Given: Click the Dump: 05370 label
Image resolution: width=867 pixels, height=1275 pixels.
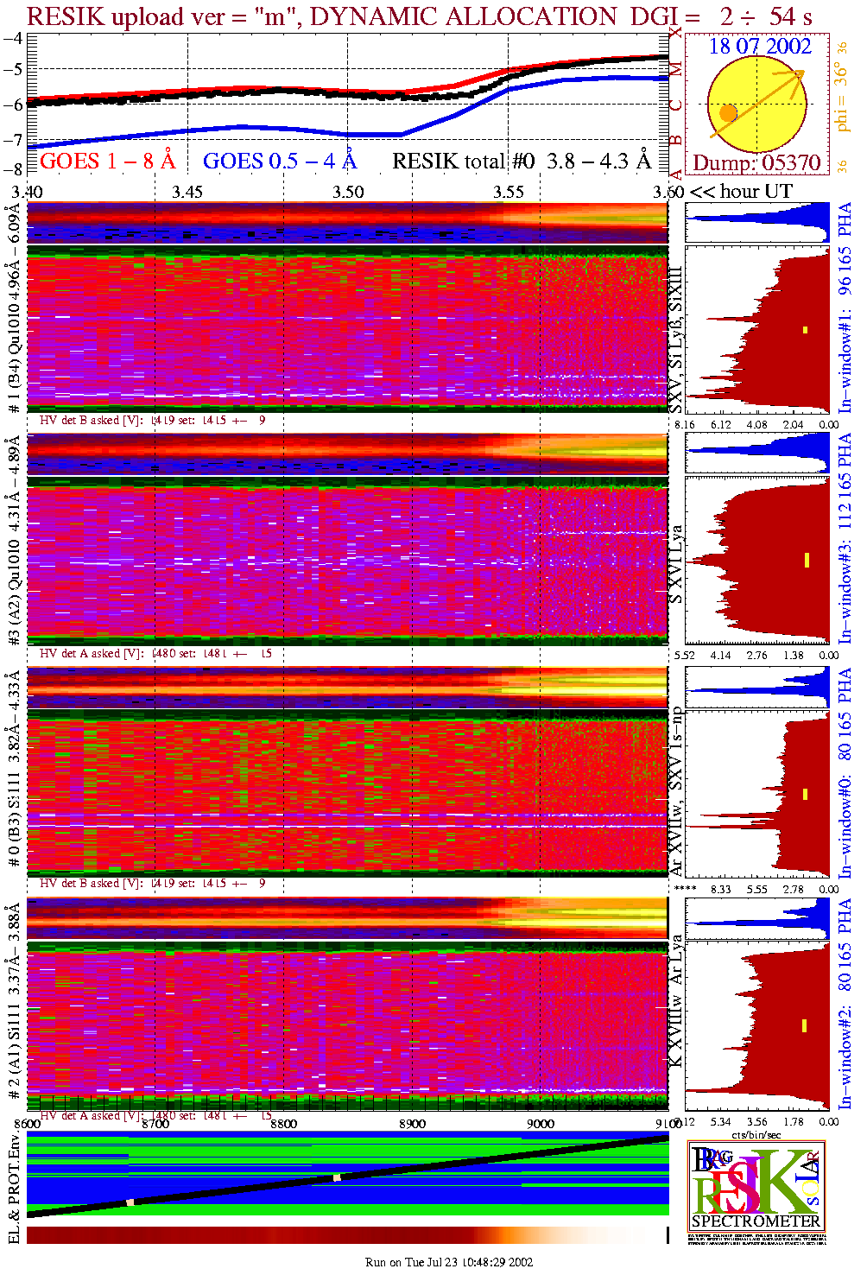Looking at the screenshot, I should [x=756, y=163].
